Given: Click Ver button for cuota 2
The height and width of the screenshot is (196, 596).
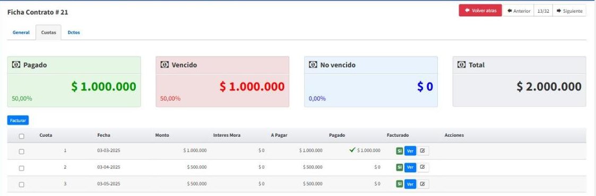Looking at the screenshot, I should click(410, 167).
